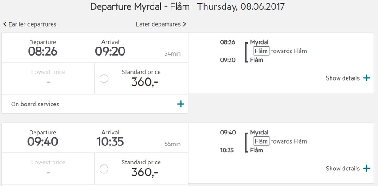
Task: Click the left chevron beside Earlier departures
Action: [x=5, y=24]
